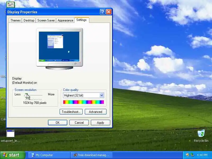The height and width of the screenshot is (159, 212).
Task: Click the Cancel button
Action: (x=79, y=123)
